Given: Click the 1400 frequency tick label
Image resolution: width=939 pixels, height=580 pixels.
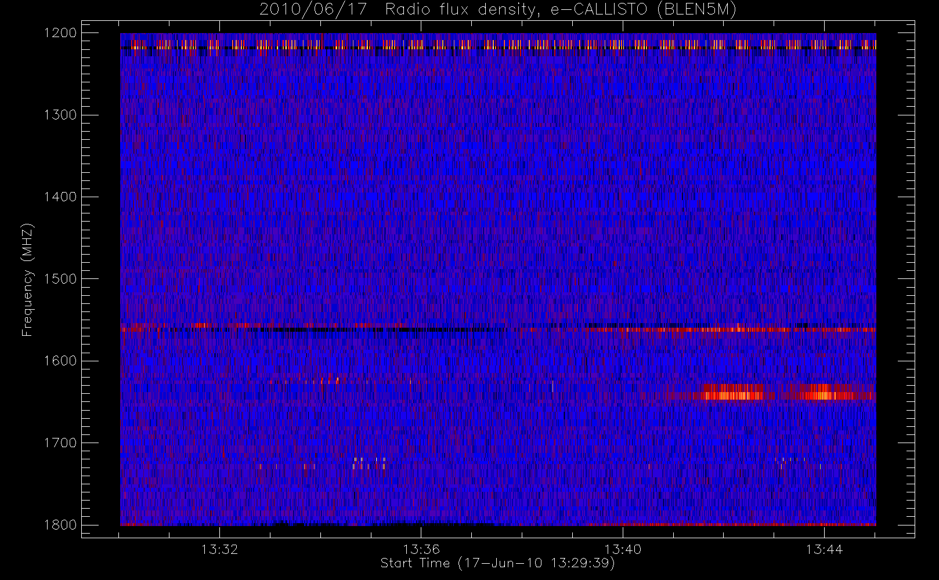Looking at the screenshot, I should (x=60, y=197).
